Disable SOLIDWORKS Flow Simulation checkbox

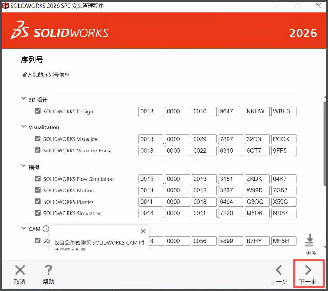click(38, 178)
